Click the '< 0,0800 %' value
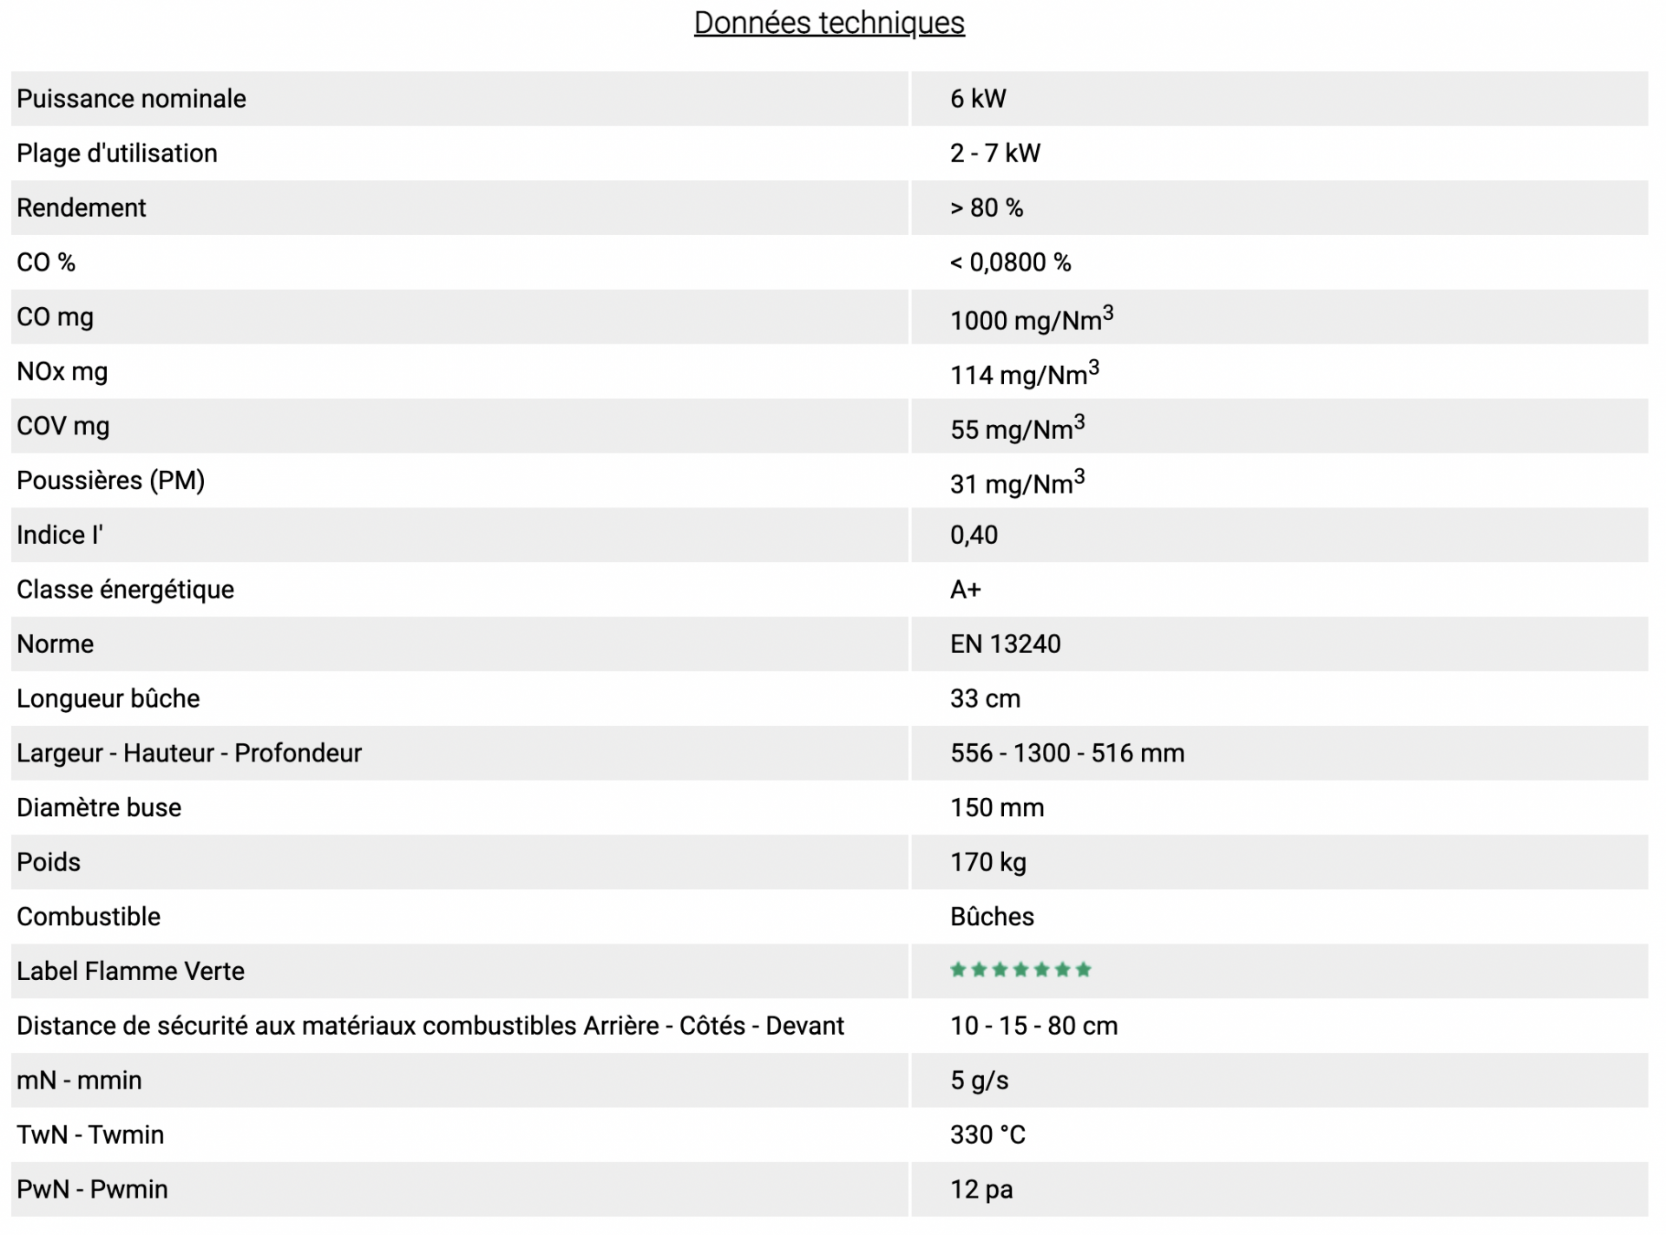Screen dimensions: 1666x1235 point(1011,263)
